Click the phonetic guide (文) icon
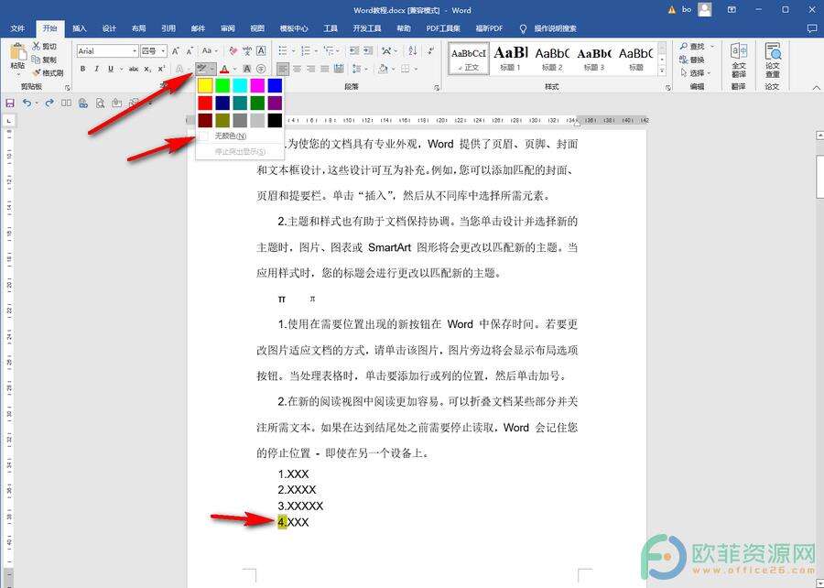Viewport: 824px width, 588px height. (x=247, y=51)
